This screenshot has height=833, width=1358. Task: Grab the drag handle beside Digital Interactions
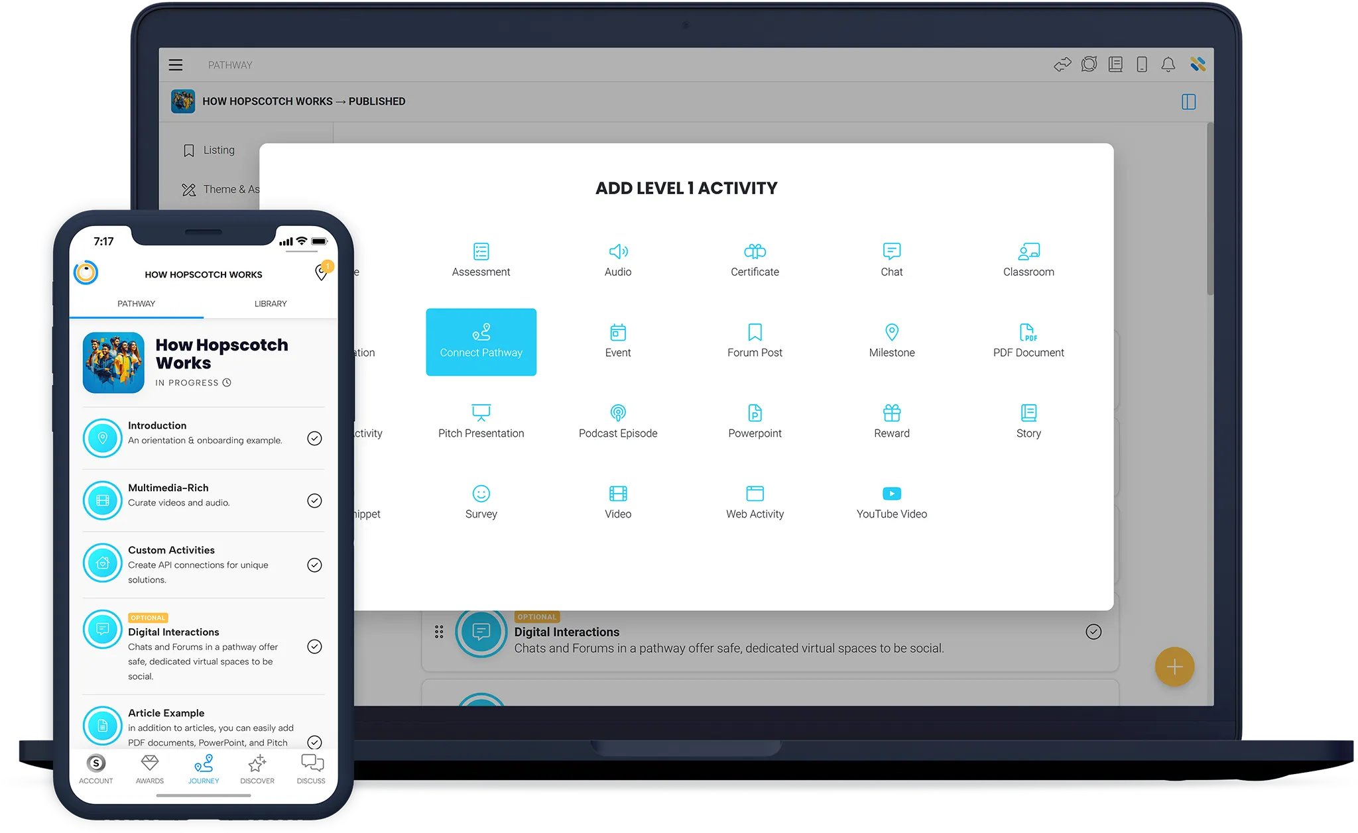click(439, 632)
